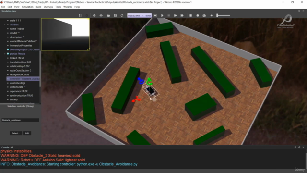The image size is (307, 173).
Task: Click the simulation time and speed display
Action: tap(139, 15)
